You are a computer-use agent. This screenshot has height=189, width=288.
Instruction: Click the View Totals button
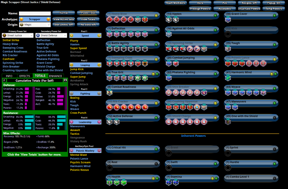click(88, 19)
